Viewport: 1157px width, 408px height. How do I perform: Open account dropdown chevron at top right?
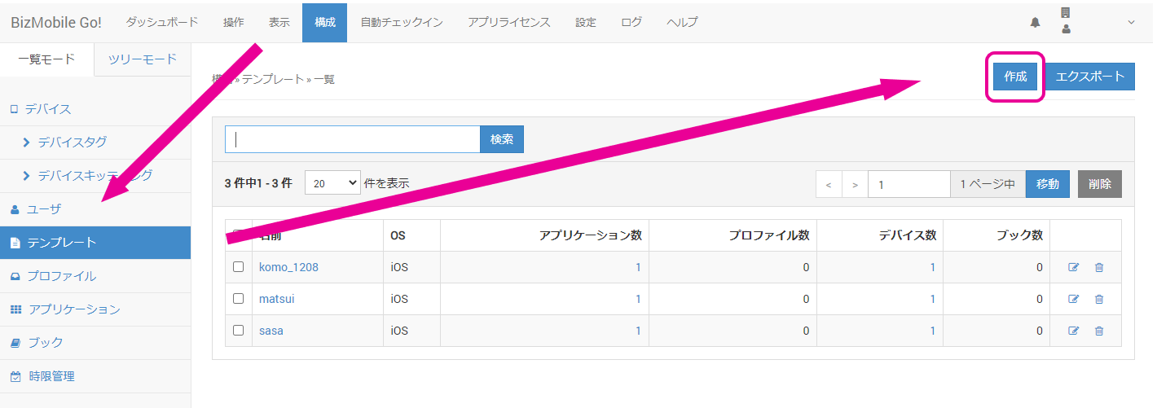[x=1131, y=23]
